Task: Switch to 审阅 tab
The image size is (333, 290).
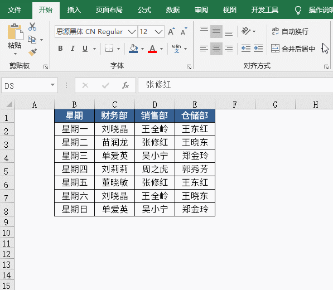Action: [201, 10]
